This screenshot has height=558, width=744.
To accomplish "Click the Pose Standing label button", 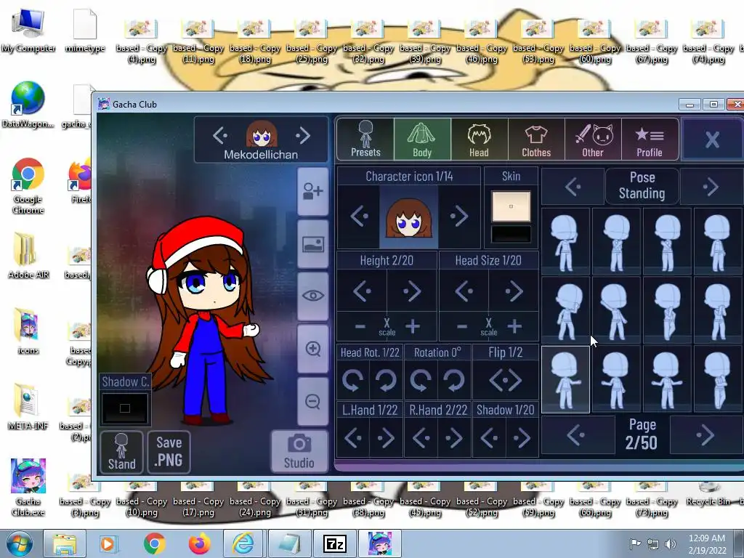I will [x=642, y=185].
